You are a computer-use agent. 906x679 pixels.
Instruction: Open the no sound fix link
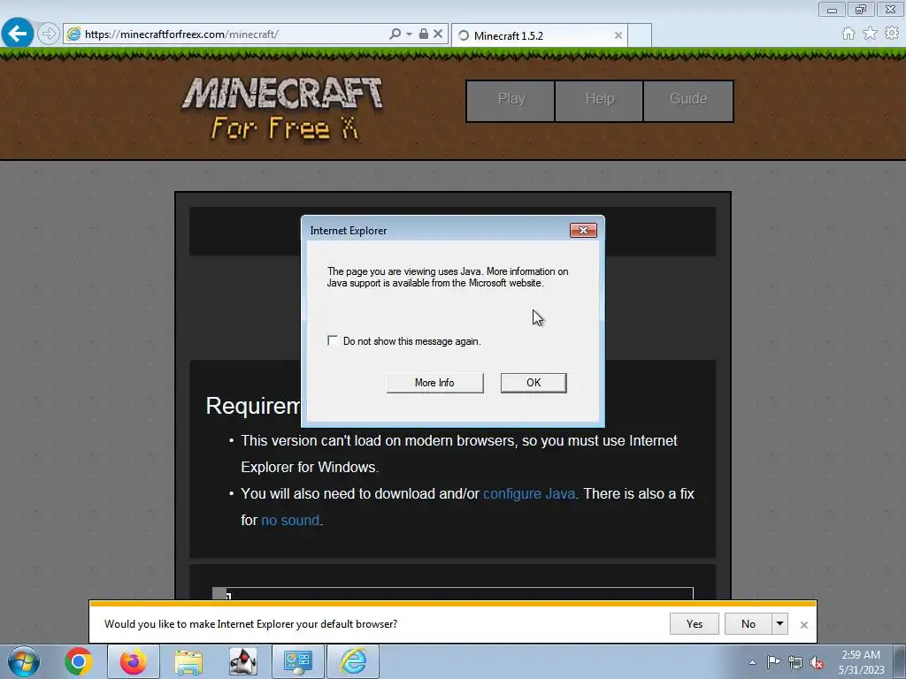click(x=290, y=520)
